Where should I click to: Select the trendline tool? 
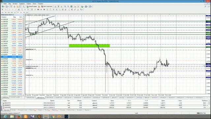16,10
